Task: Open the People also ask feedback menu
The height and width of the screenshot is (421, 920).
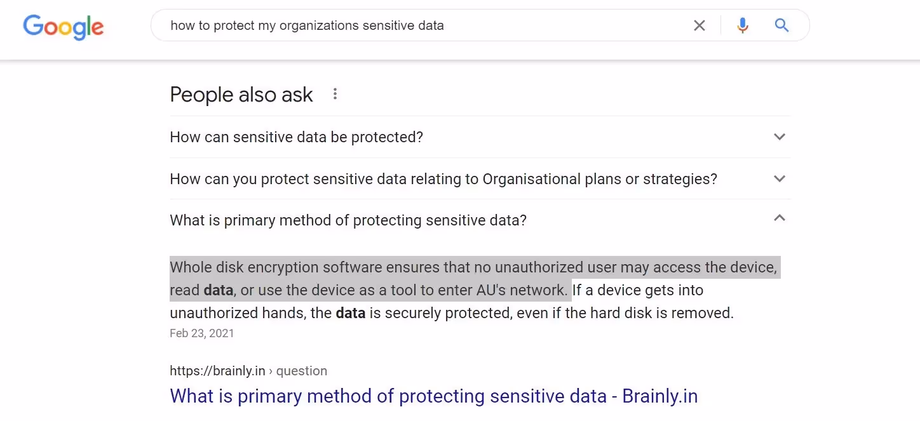Action: click(x=335, y=93)
